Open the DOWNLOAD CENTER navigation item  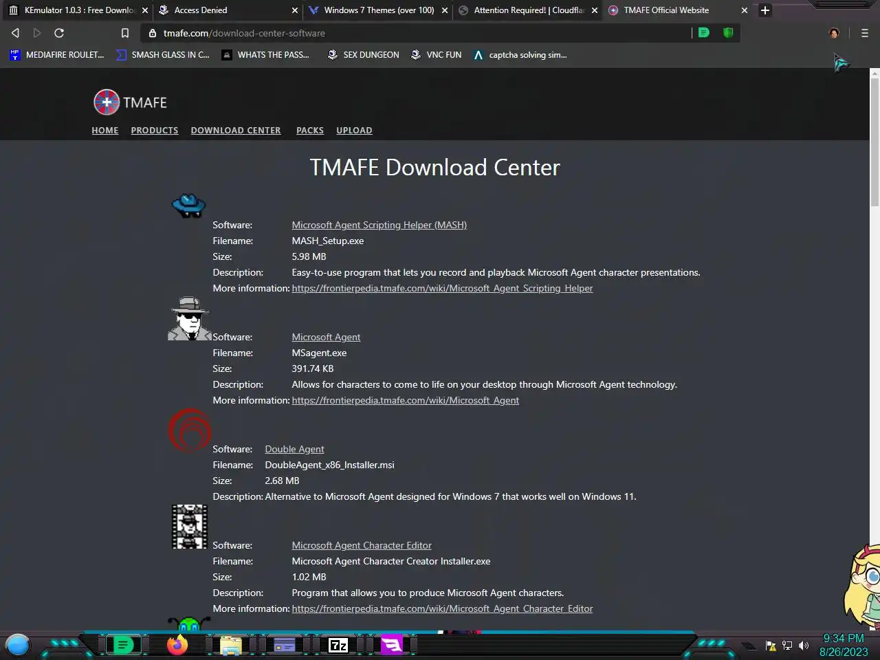pos(236,131)
